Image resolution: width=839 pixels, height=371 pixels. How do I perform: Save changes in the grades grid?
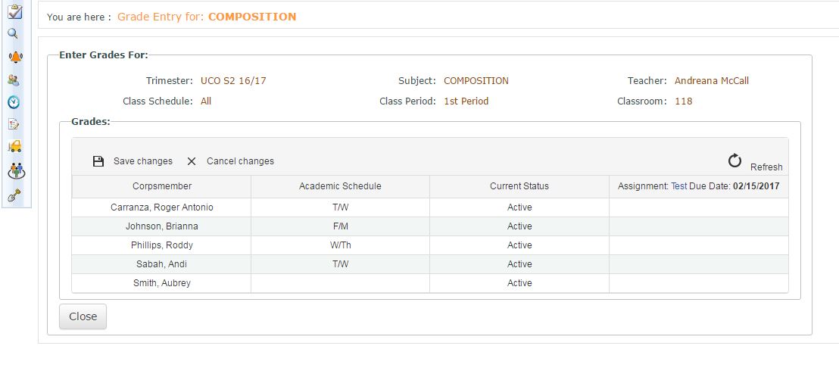coord(133,161)
